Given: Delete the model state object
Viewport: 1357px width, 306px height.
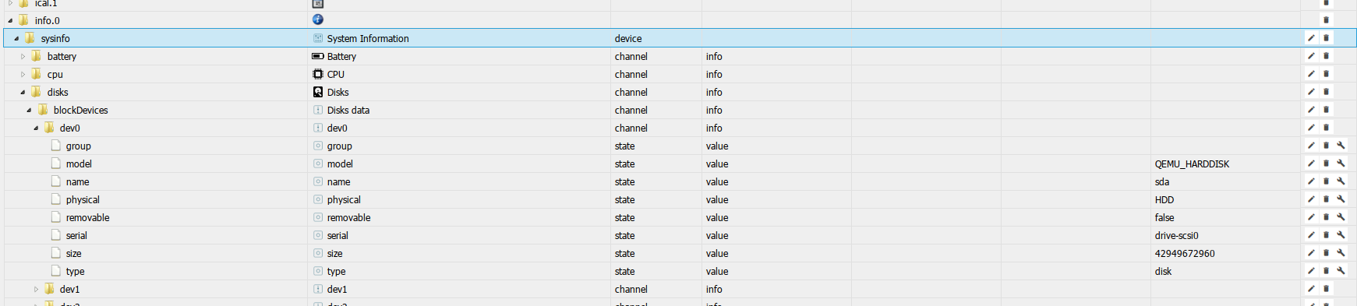Looking at the screenshot, I should tap(1326, 164).
